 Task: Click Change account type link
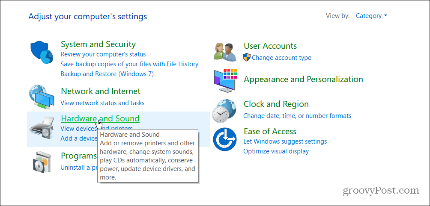pyautogui.click(x=281, y=58)
